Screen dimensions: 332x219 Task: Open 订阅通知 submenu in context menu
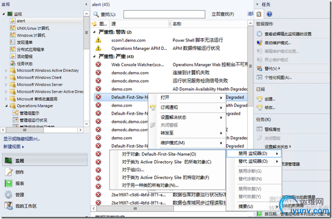coord(187,108)
